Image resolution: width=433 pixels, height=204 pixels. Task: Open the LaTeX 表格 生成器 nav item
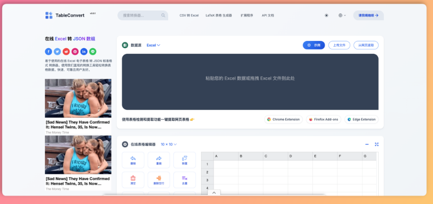(219, 15)
